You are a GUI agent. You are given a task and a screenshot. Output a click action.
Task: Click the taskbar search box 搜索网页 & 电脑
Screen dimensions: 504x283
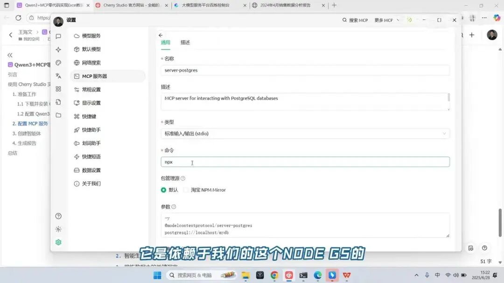(x=202, y=275)
